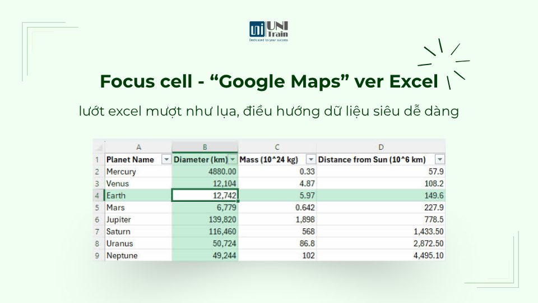Select the mass cell 102

click(x=277, y=255)
